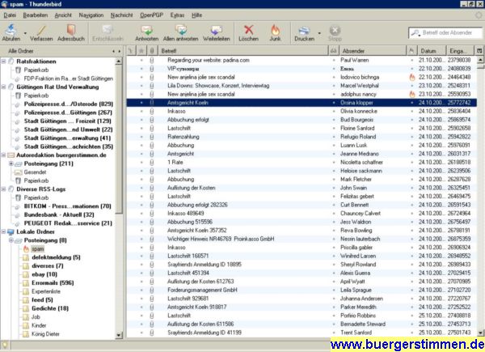485x352 pixels.
Task: Open Abrufen dropdown arrow
Action: pos(25,33)
